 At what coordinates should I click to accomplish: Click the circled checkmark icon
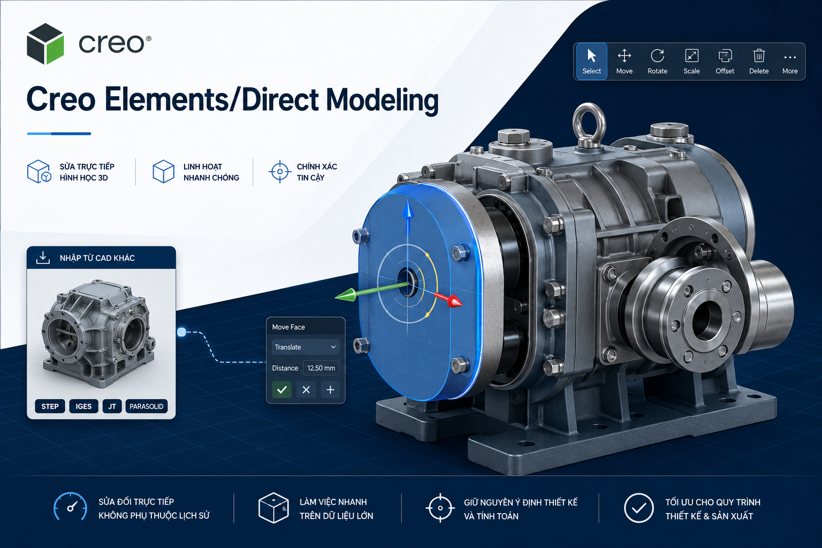point(638,508)
